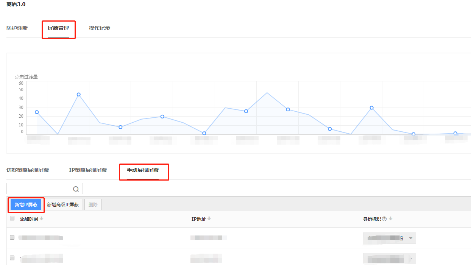
Task: Select the 手动展现屏蔽 tab
Action: [x=143, y=170]
